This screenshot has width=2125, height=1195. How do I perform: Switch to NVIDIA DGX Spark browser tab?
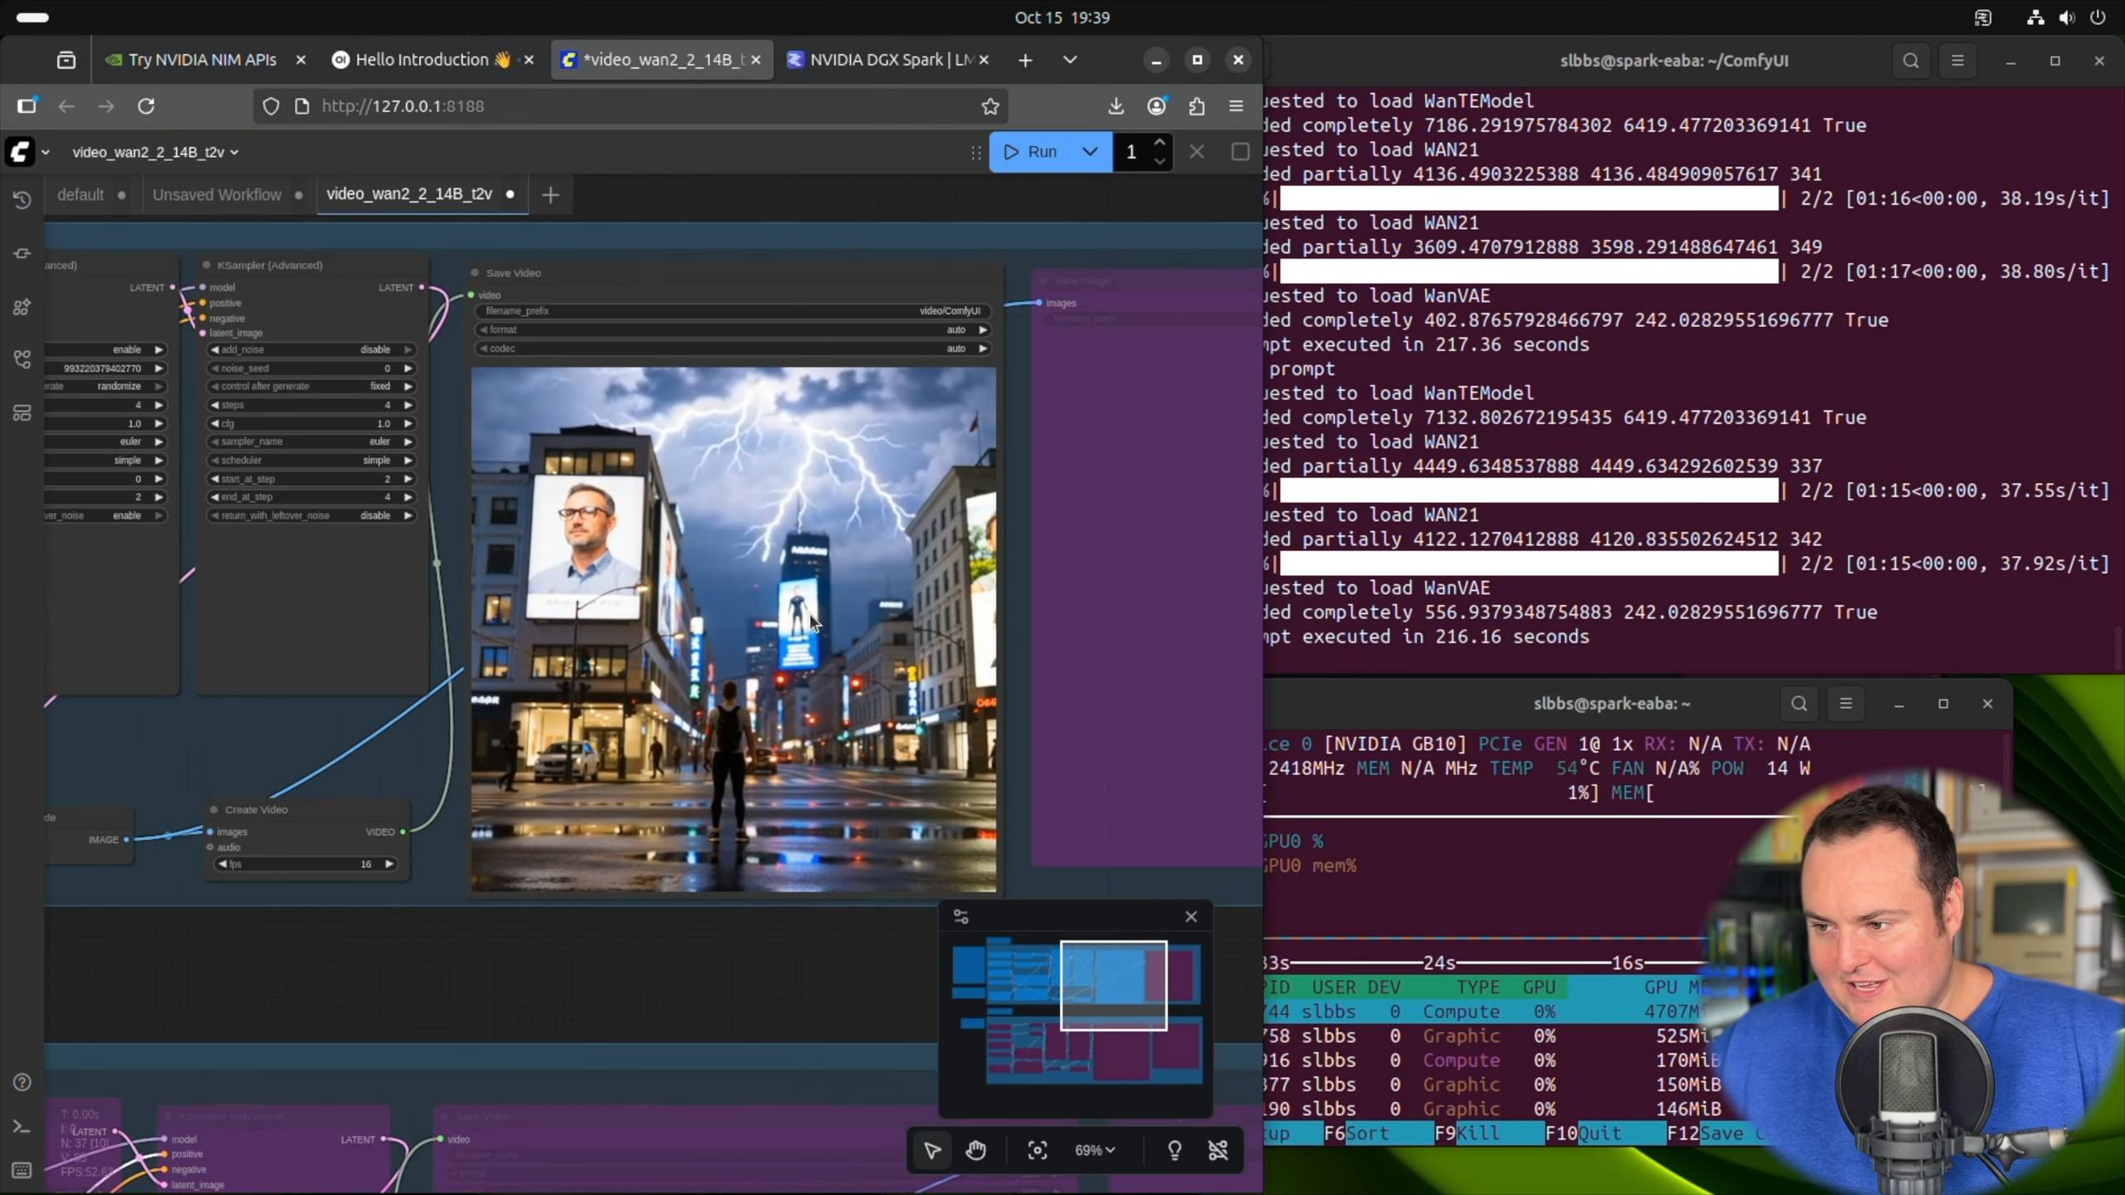click(880, 60)
